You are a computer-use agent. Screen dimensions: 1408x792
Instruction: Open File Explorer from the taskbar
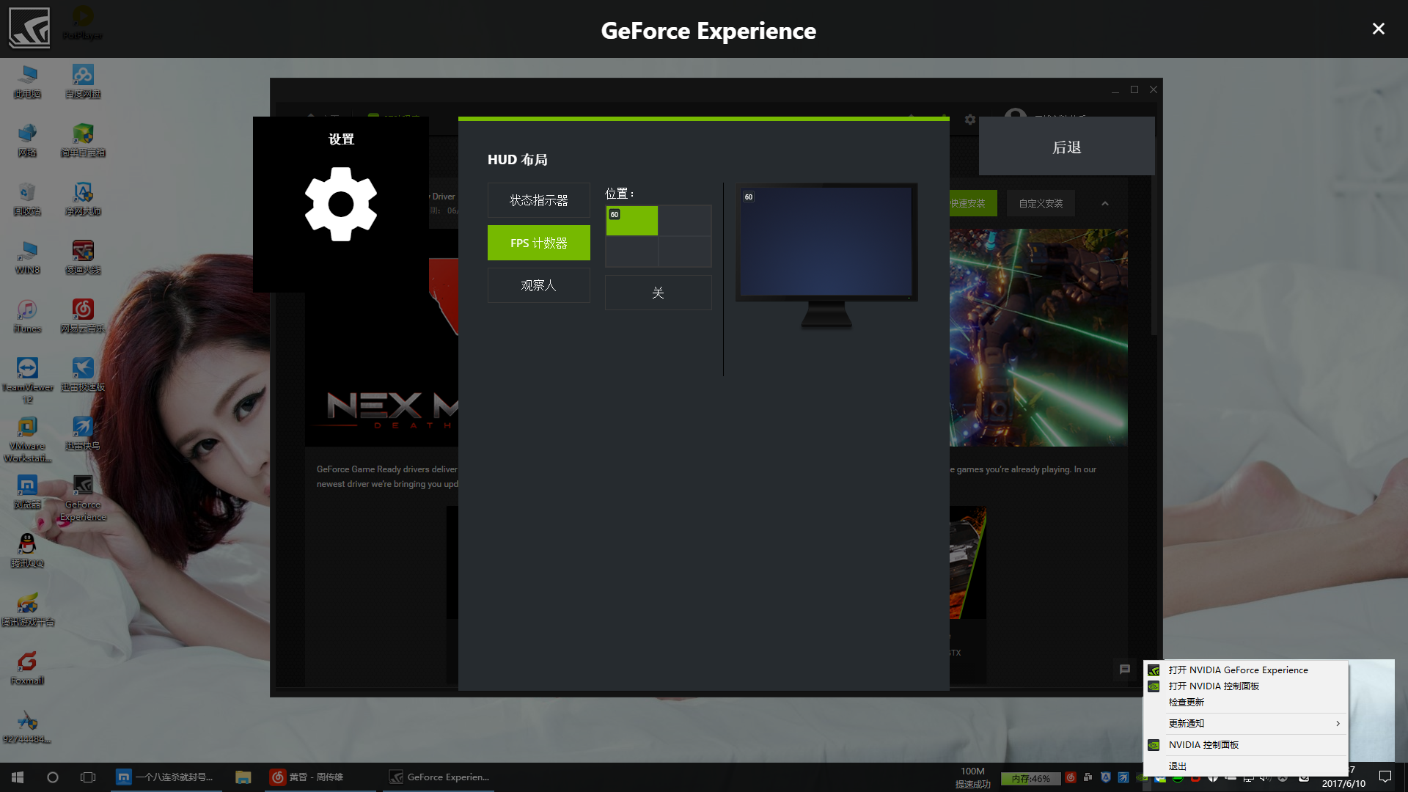tap(243, 777)
